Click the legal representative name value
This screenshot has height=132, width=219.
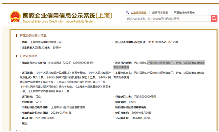[x=57, y=47]
